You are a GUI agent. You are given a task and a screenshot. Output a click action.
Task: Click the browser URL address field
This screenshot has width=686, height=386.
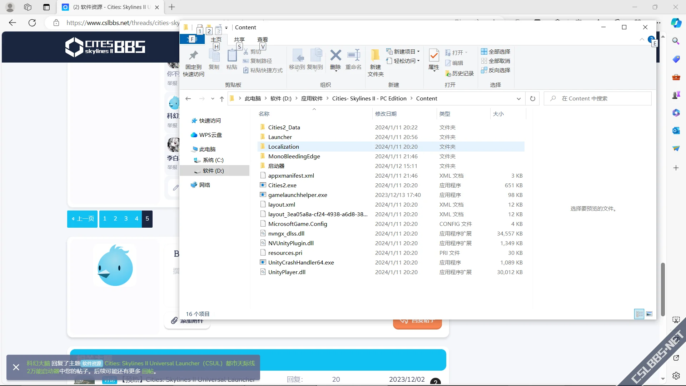123,23
